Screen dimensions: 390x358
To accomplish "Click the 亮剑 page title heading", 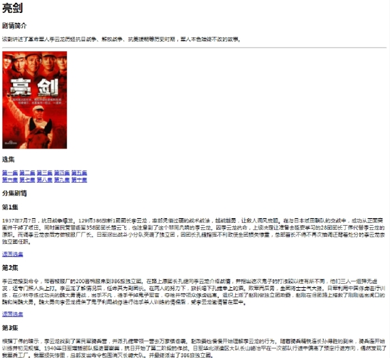I will click(12, 8).
